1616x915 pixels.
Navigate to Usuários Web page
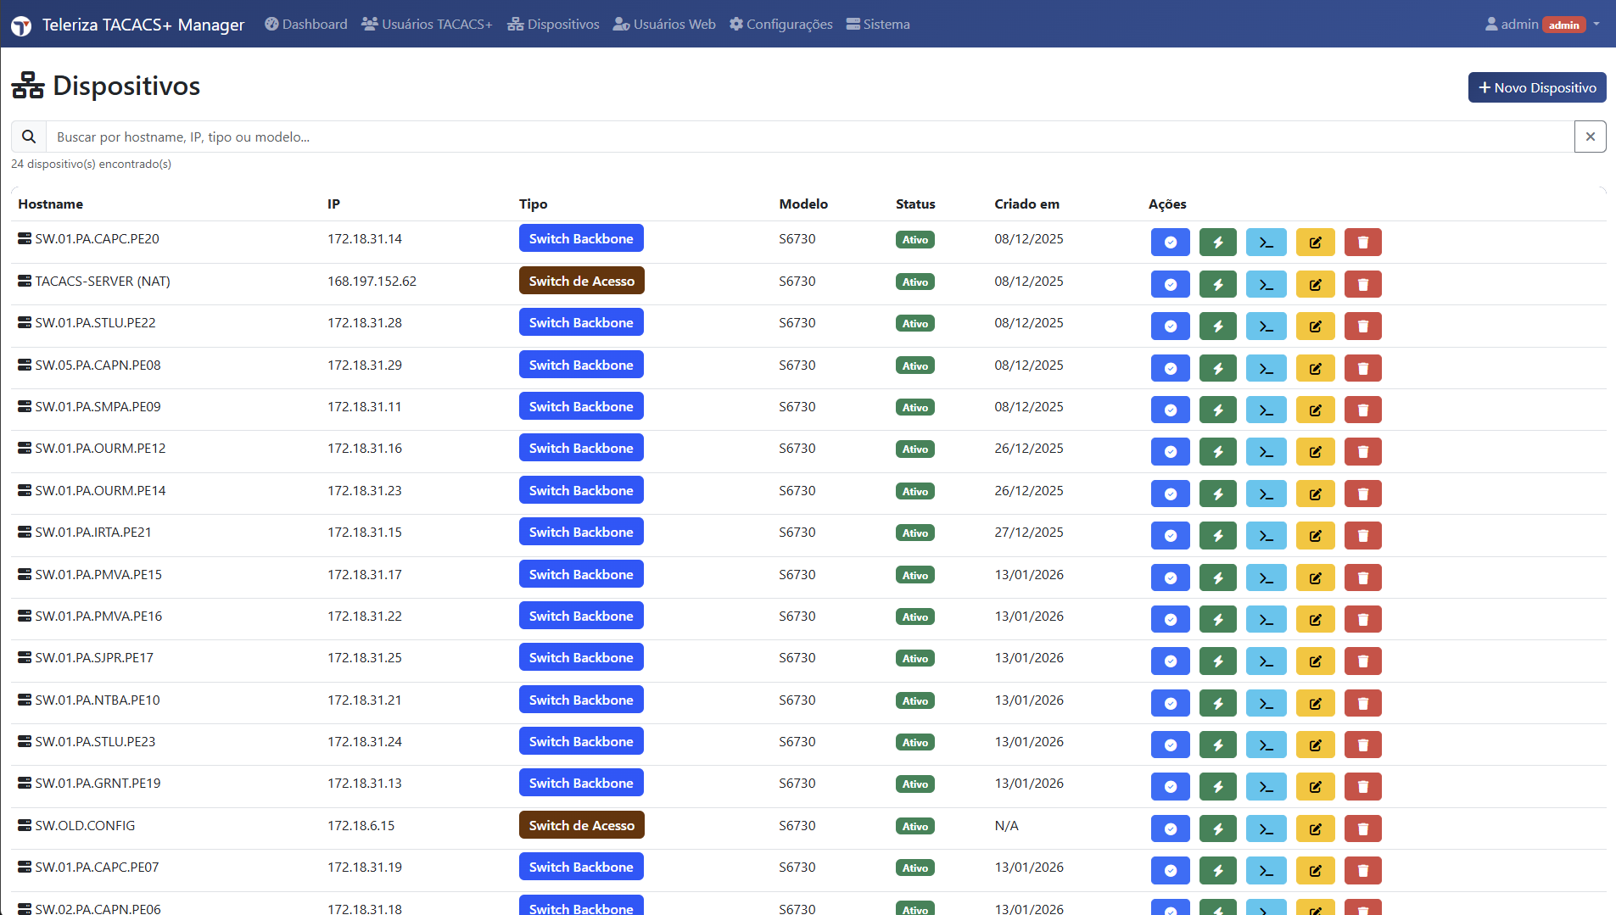(x=664, y=25)
